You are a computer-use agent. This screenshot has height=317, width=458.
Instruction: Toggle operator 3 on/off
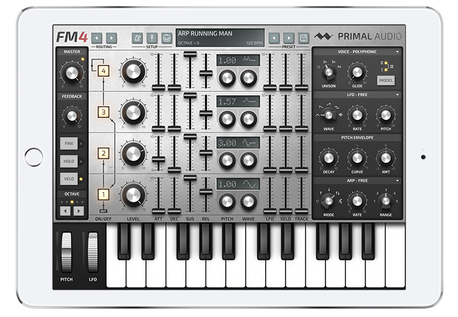103,112
